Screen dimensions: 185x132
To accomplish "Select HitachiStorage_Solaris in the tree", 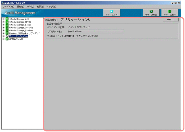I will [21, 28].
